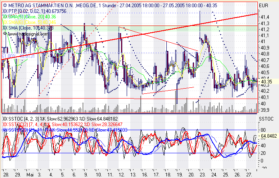The image size is (279, 178).
Task: Click the 40 price axis value
Action: (x=263, y=103)
